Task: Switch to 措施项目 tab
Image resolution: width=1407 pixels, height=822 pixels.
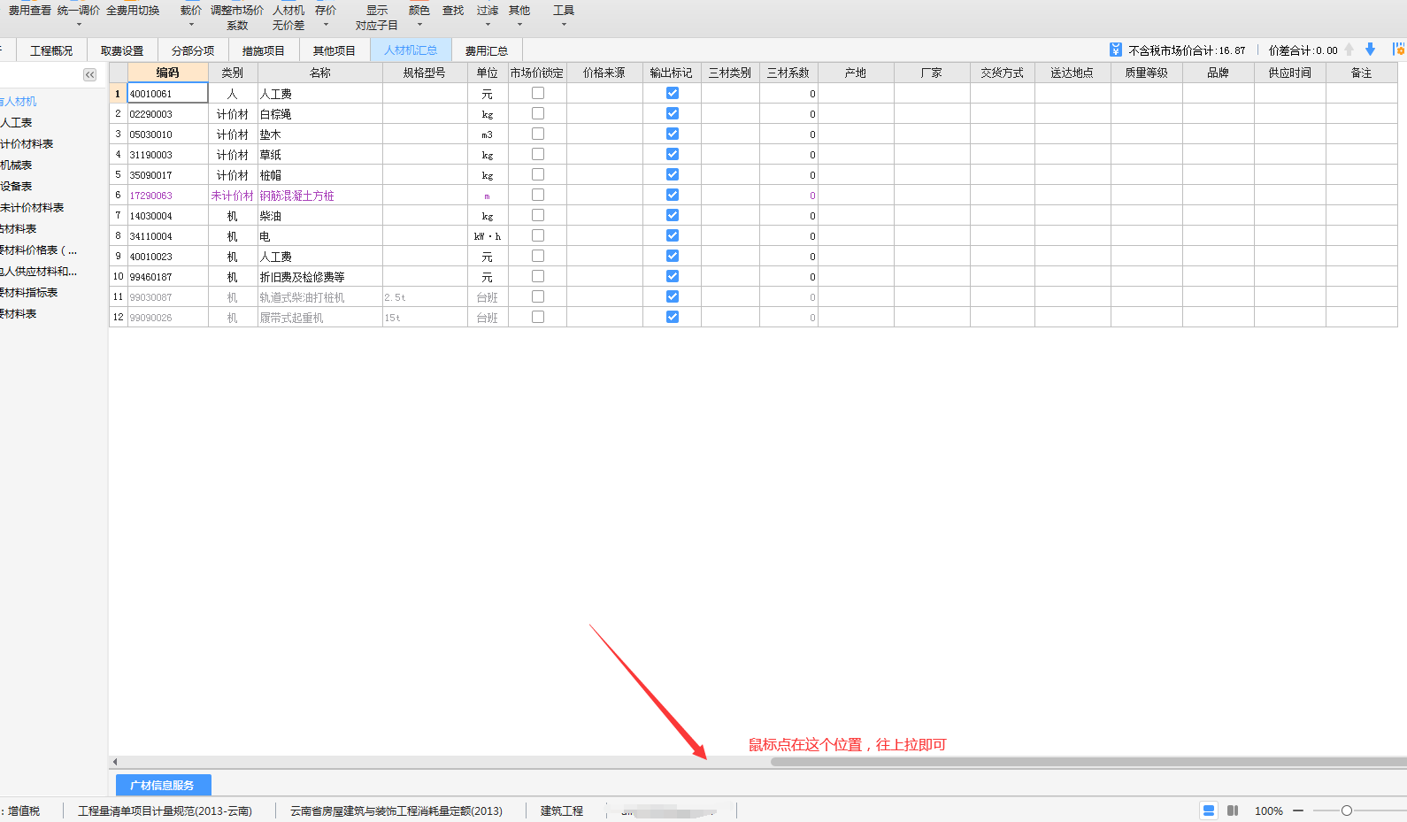Action: 264,50
